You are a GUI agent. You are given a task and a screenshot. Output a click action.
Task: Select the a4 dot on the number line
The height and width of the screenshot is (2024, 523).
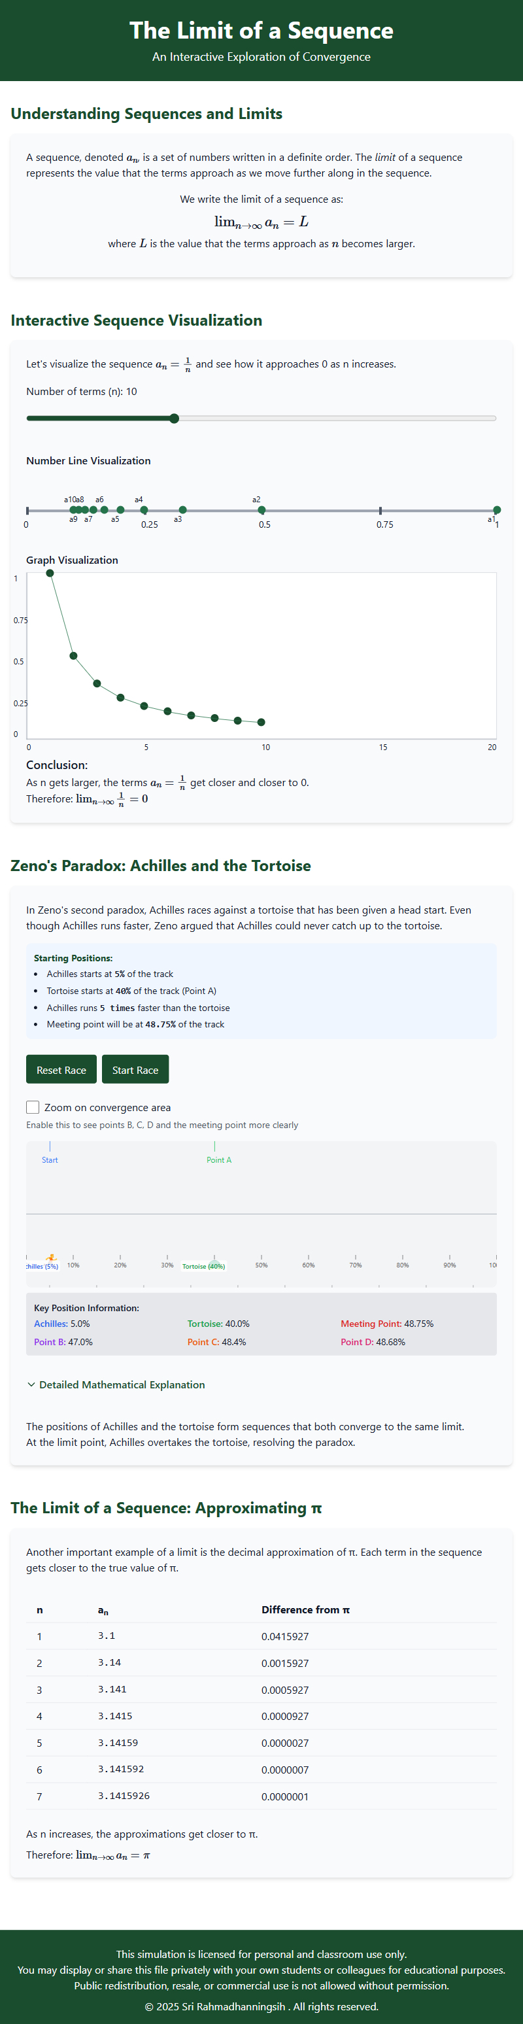click(144, 510)
